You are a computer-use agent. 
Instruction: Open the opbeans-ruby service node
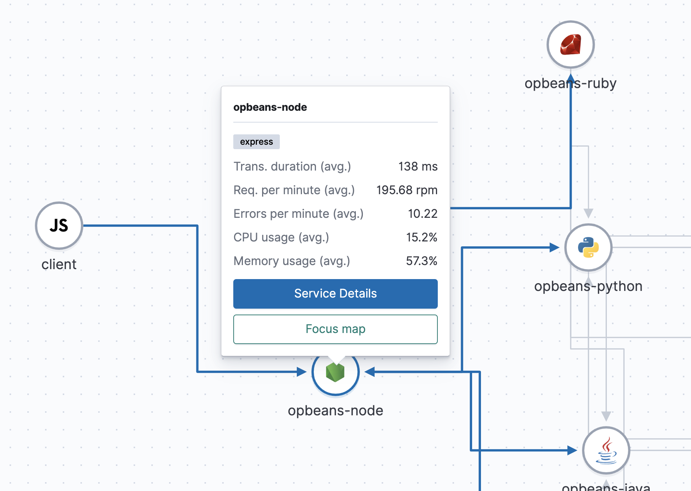[x=570, y=44]
